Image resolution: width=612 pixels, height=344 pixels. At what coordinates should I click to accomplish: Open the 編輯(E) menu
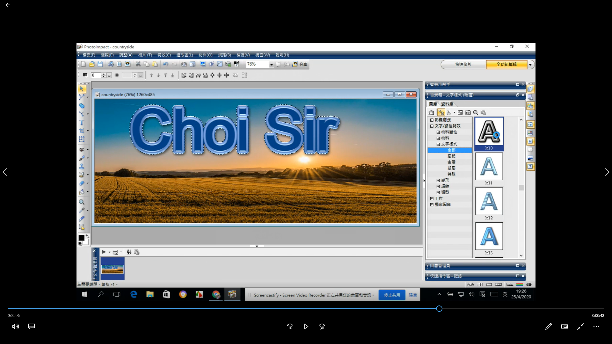(x=107, y=55)
